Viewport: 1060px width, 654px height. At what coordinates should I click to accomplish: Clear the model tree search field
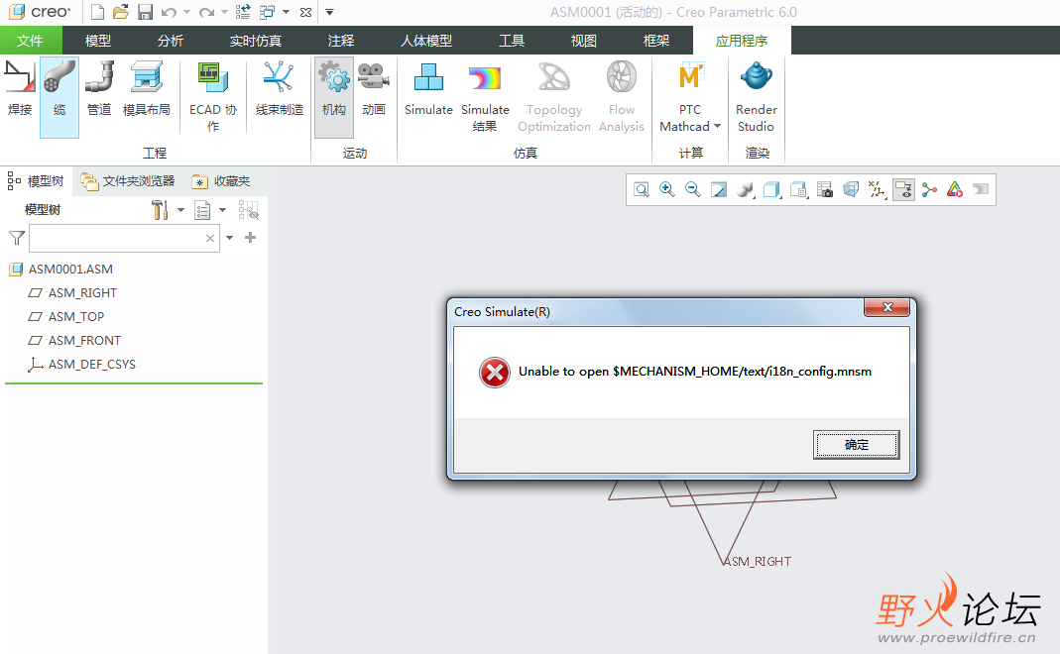(x=210, y=238)
